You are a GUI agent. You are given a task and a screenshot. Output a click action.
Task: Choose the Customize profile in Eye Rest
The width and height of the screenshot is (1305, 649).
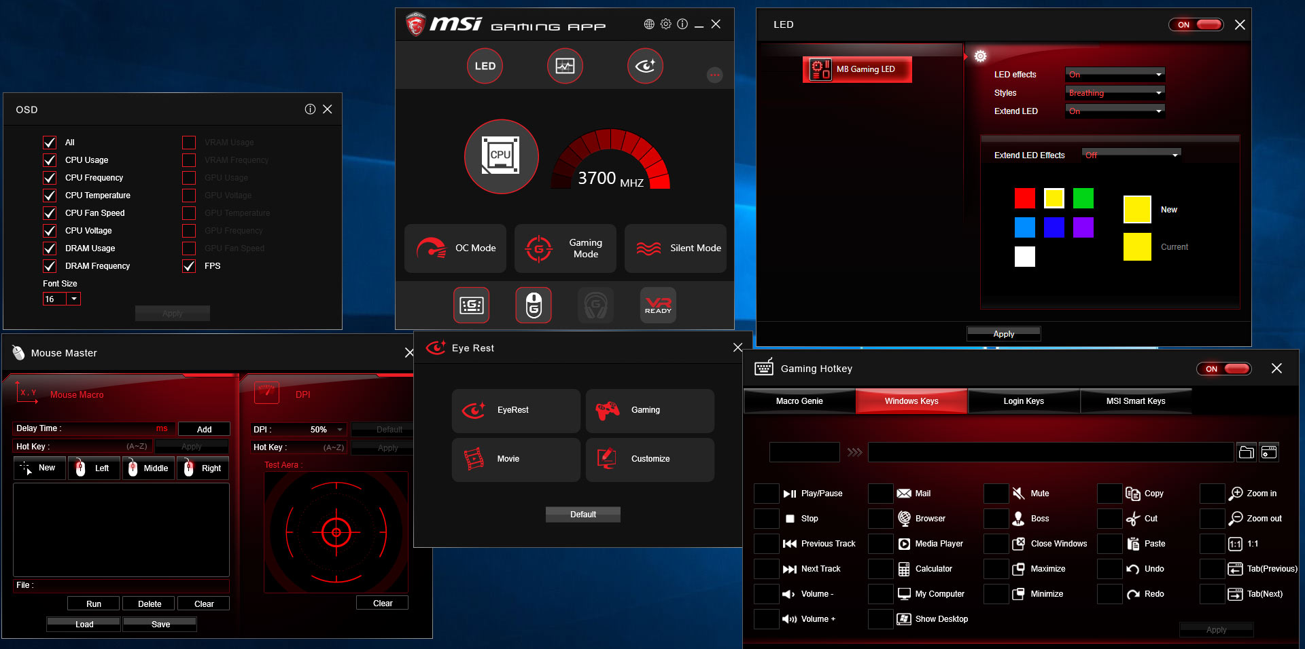click(650, 460)
